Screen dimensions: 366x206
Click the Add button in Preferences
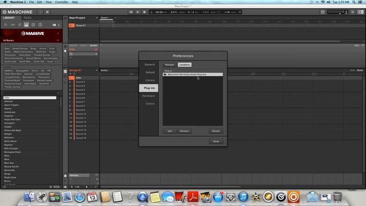[170, 131]
